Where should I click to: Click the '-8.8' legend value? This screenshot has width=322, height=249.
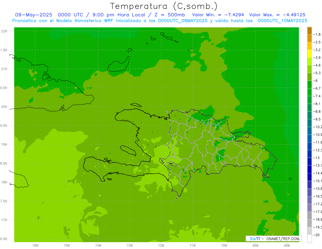[317, 111]
